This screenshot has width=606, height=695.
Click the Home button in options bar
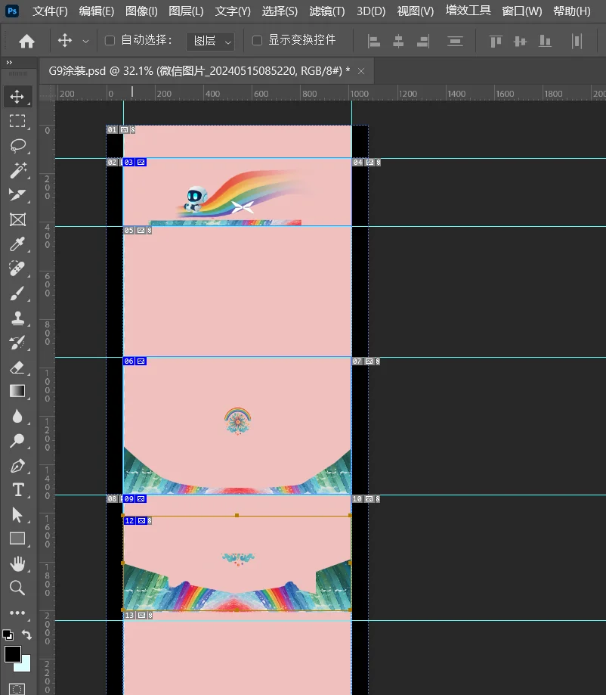[26, 41]
